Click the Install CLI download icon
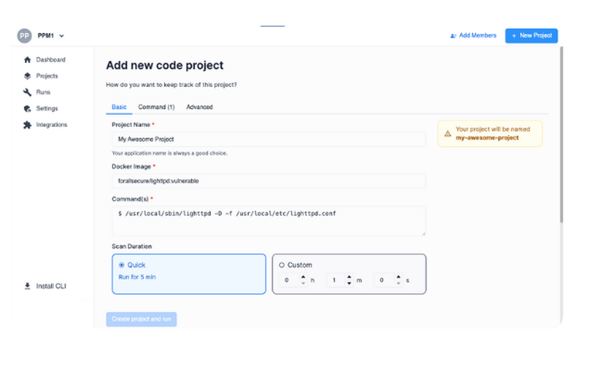 click(x=27, y=286)
